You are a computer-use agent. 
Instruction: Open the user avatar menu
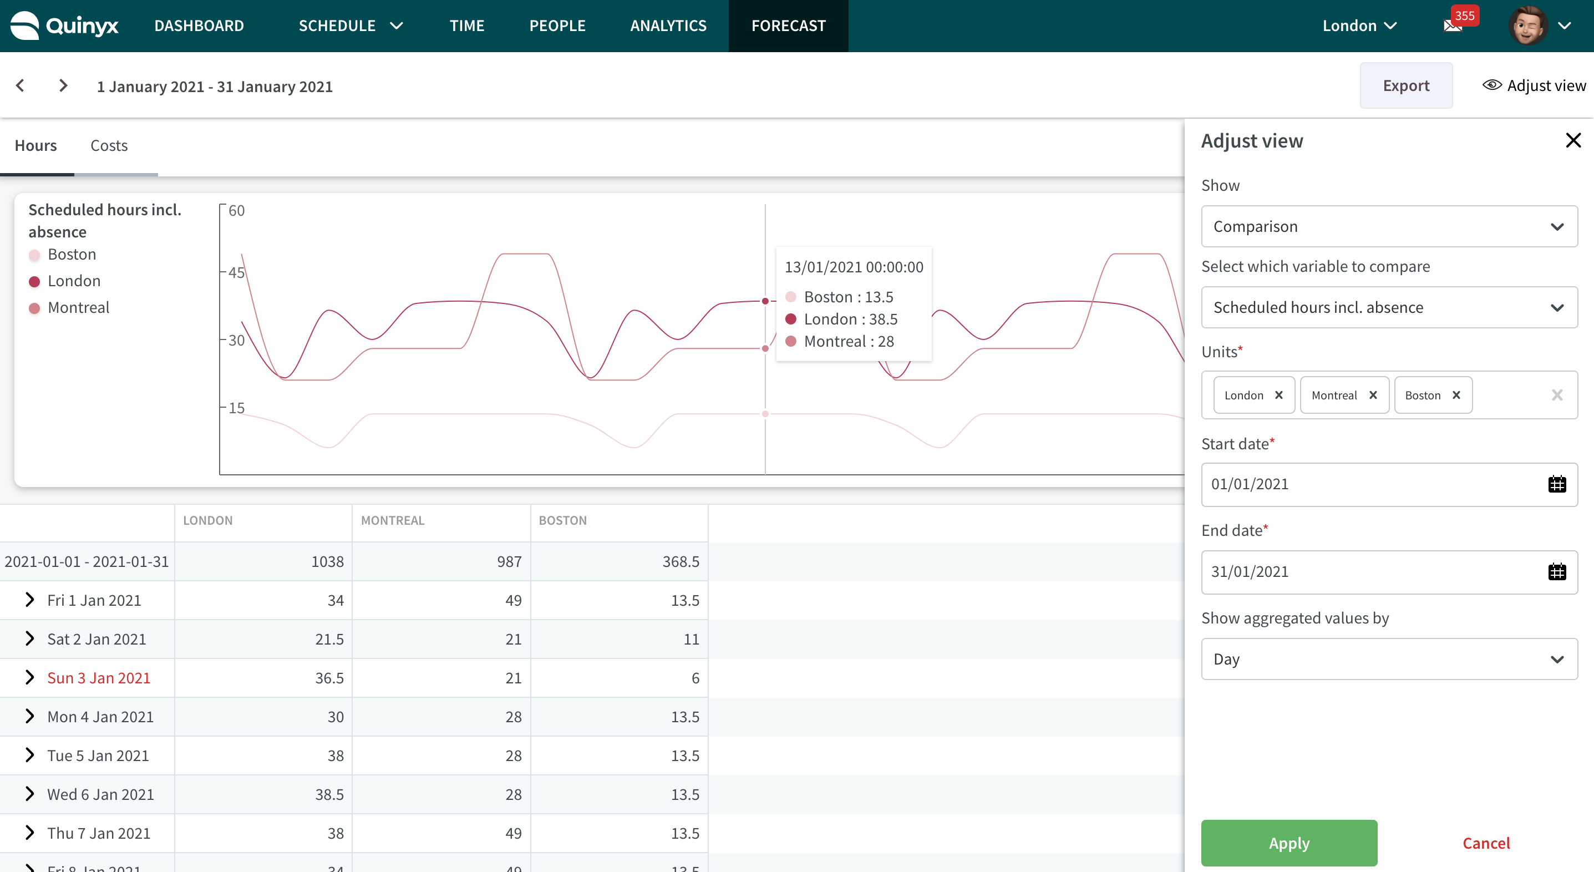[1528, 26]
